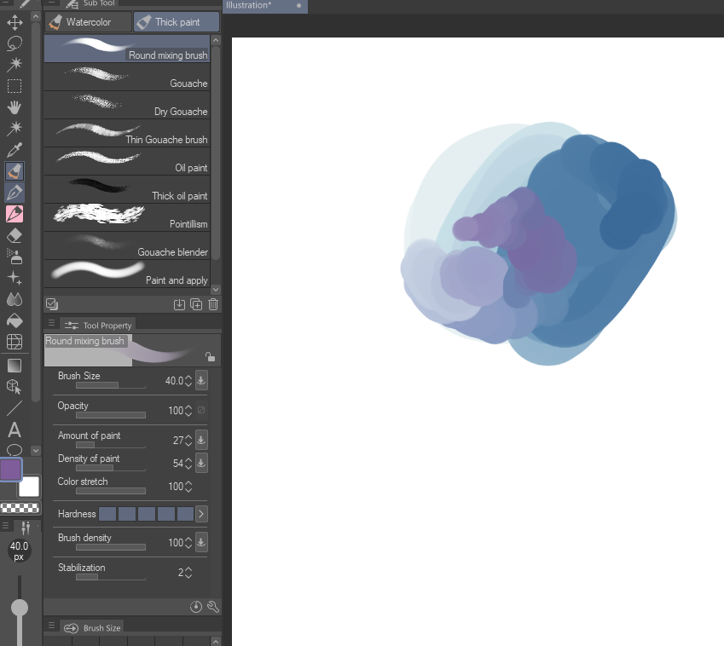Select the Blend tool
The image size is (724, 646).
tap(14, 299)
